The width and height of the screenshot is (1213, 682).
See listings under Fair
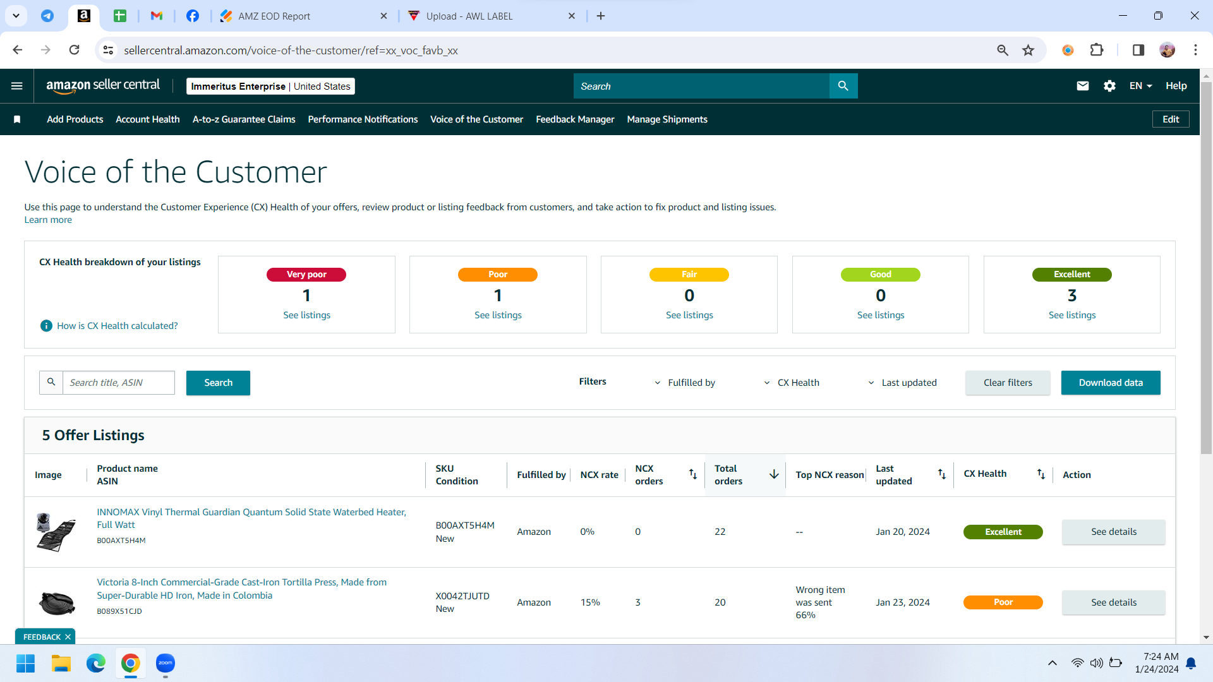(x=689, y=315)
